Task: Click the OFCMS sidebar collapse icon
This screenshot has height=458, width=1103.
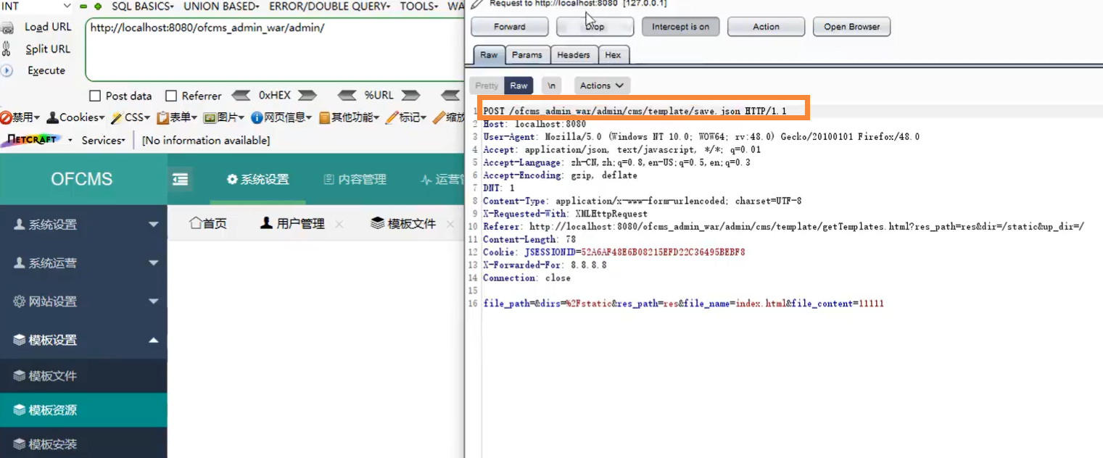Action: pos(180,180)
